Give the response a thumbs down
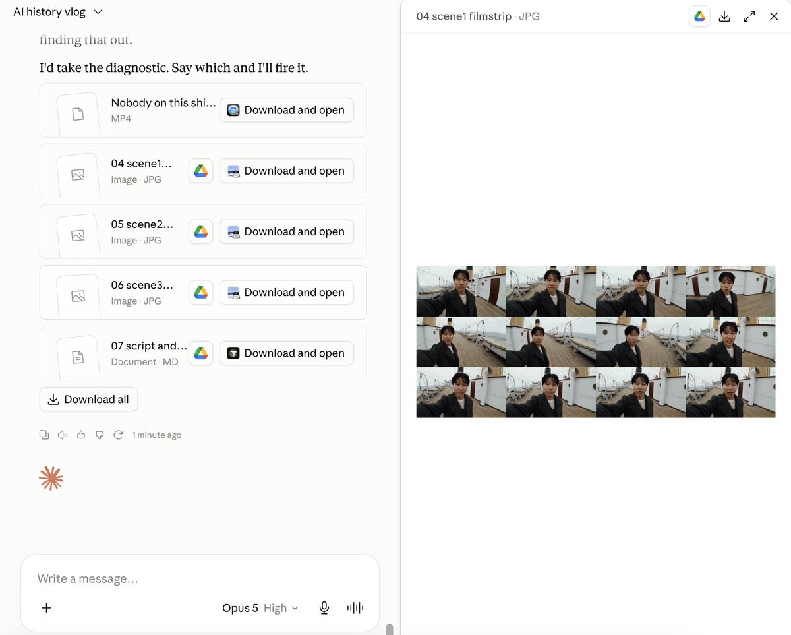 (100, 435)
